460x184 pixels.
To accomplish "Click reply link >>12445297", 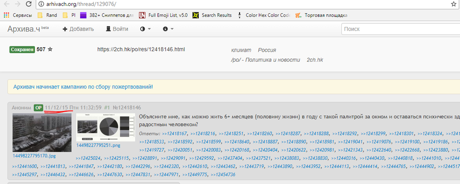I will point(24,175).
